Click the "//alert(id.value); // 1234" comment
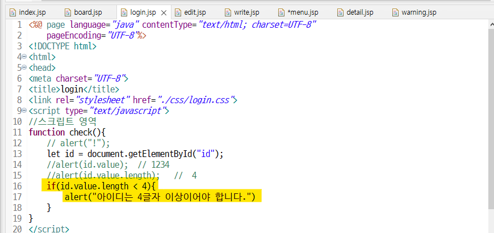Viewport: 494px width, 233px height. point(108,164)
